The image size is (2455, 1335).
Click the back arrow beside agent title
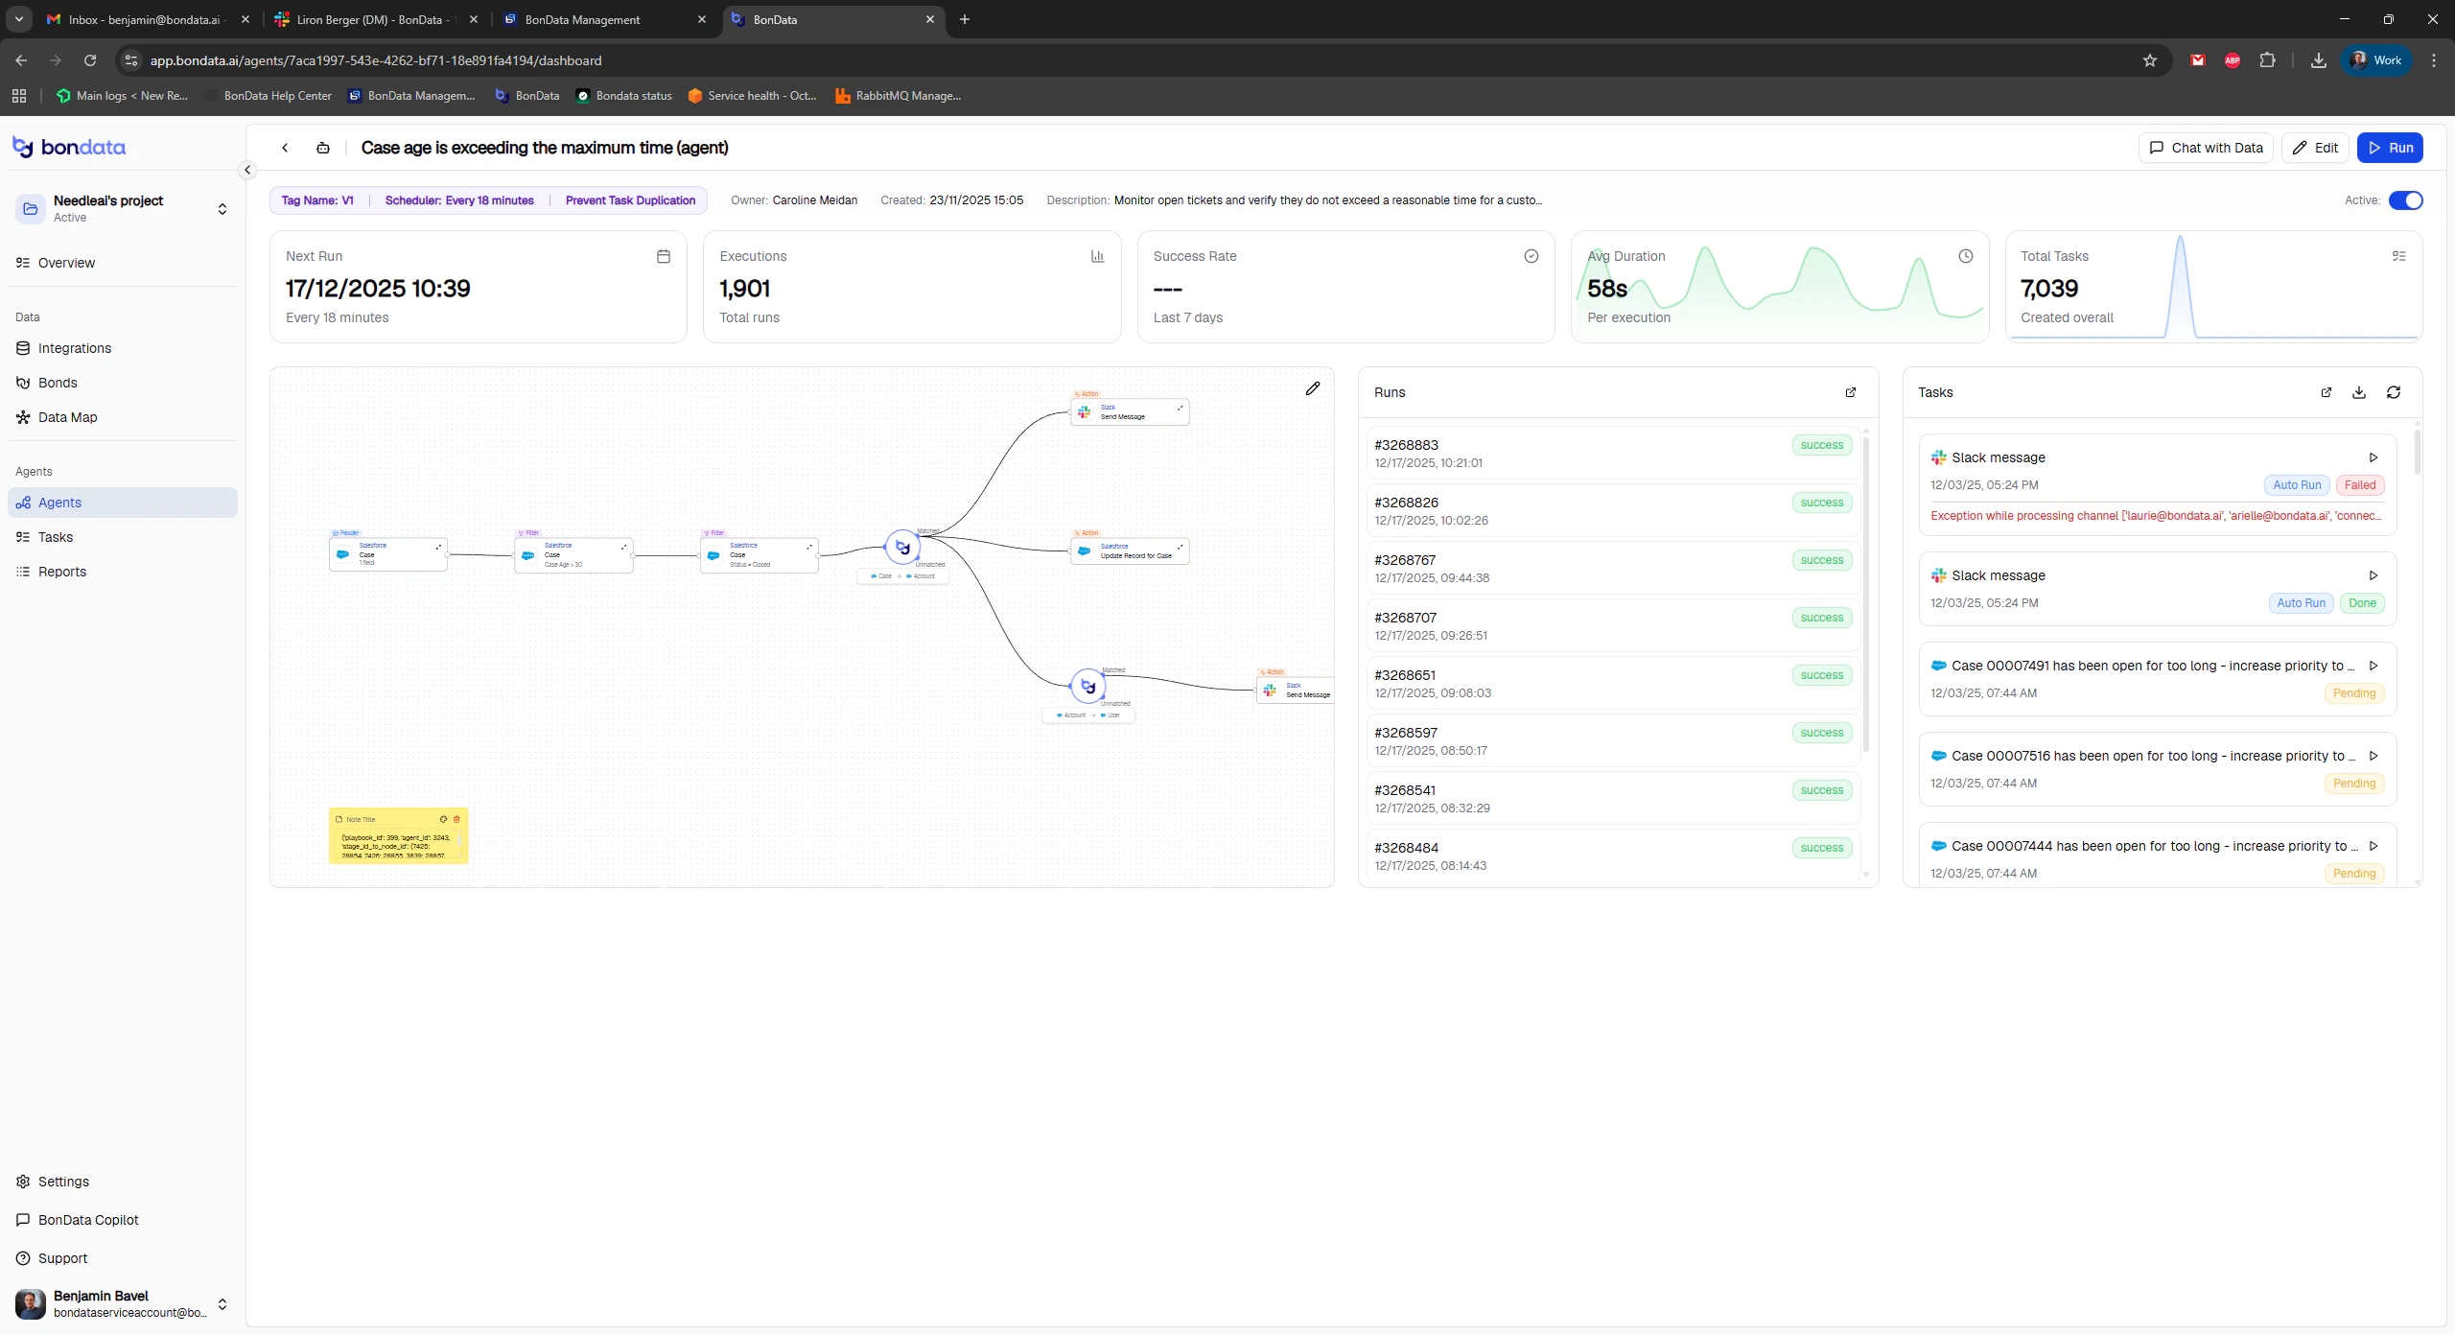pos(285,148)
